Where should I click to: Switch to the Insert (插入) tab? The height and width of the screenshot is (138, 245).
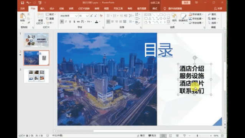pos(42,8)
